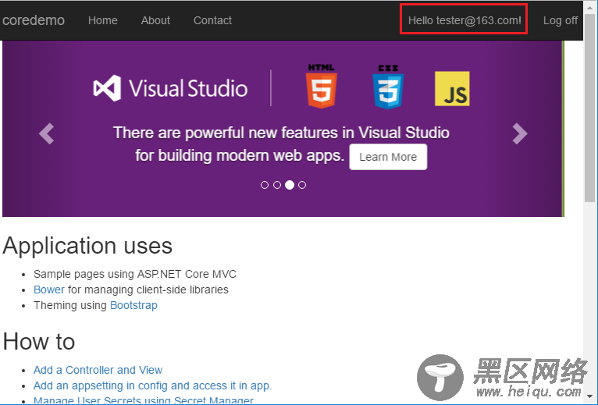Image resolution: width=598 pixels, height=405 pixels.
Task: Open the Bower link
Action: click(49, 290)
